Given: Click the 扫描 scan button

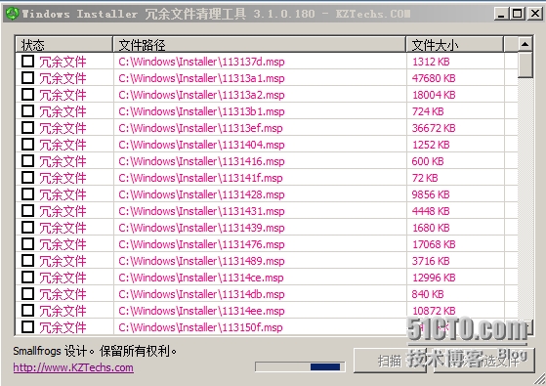Looking at the screenshot, I should (390, 361).
